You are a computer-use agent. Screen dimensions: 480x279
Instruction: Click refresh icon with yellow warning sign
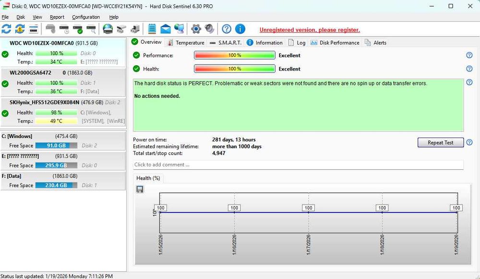[x=20, y=29]
